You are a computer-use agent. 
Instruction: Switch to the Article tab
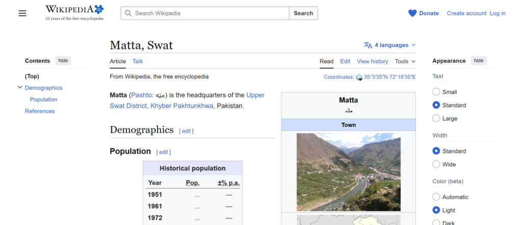[118, 61]
